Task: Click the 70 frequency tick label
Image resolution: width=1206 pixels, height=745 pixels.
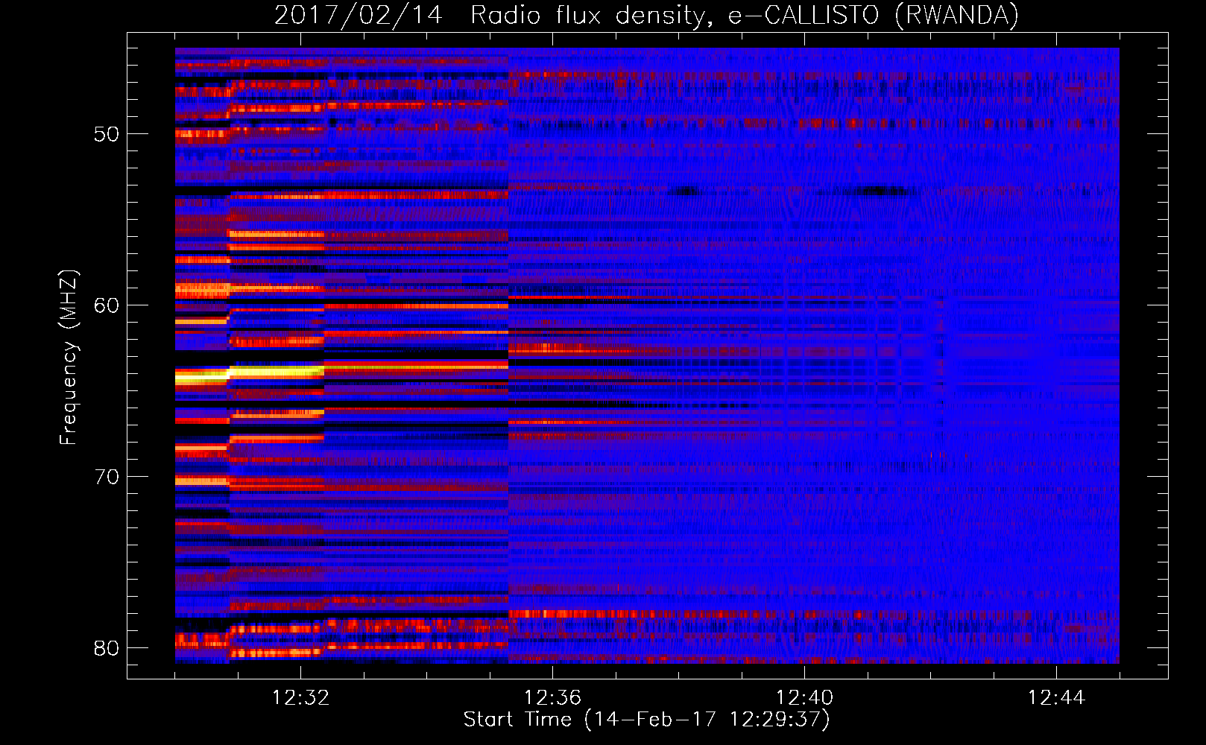Action: tap(107, 477)
